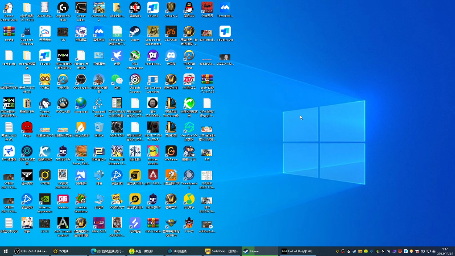This screenshot has width=455, height=256.
Task: Select the MADiSON game icon
Action: [x=117, y=130]
